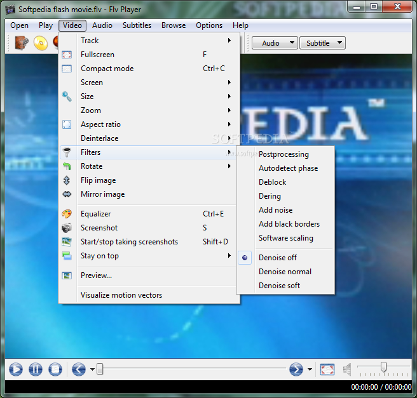Expand the Rotate submenu
This screenshot has height=398, width=417.
(x=149, y=166)
